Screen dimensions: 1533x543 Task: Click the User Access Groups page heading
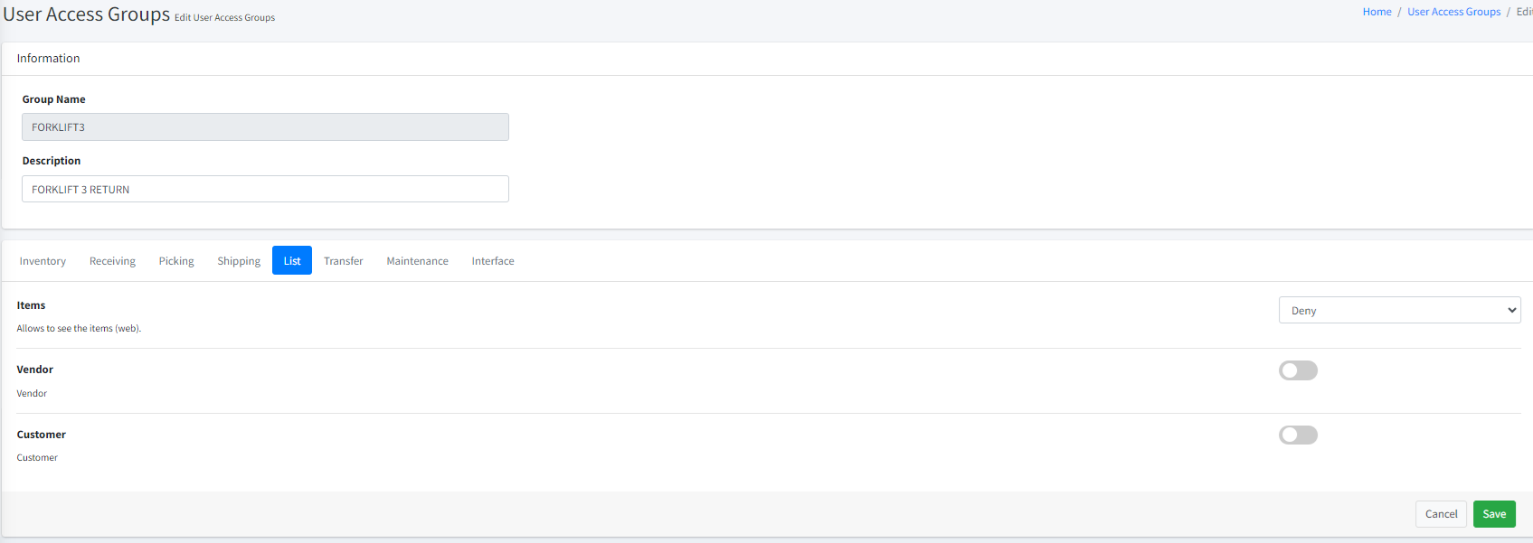pos(87,14)
